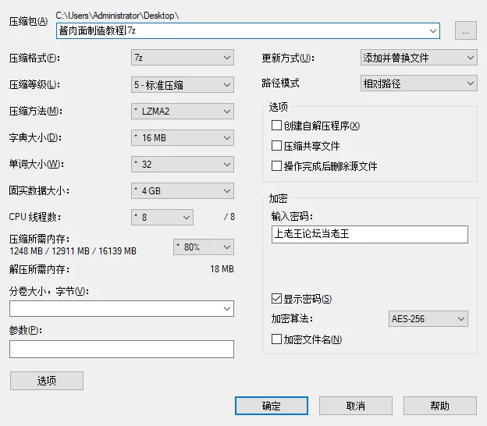Image resolution: width=487 pixels, height=426 pixels.
Task: Open the archive format (7z) dropdown
Action: click(183, 58)
